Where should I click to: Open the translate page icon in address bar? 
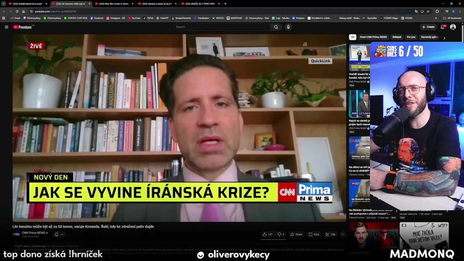417,11
